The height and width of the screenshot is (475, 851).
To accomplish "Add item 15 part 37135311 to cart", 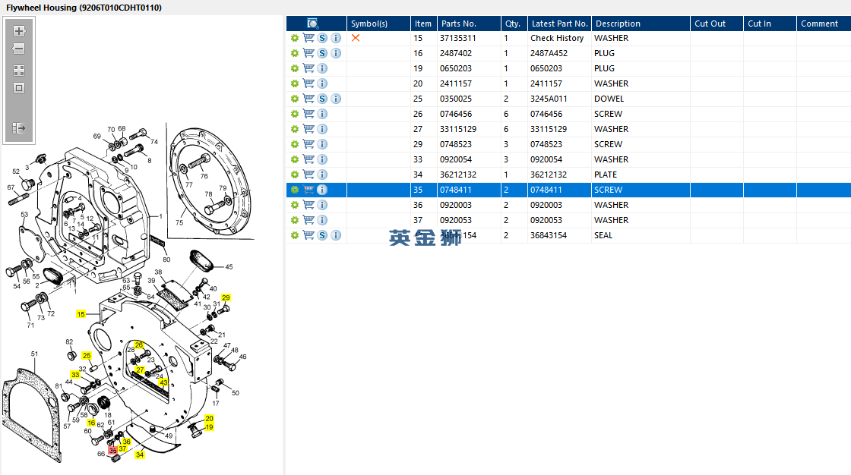I will [308, 38].
